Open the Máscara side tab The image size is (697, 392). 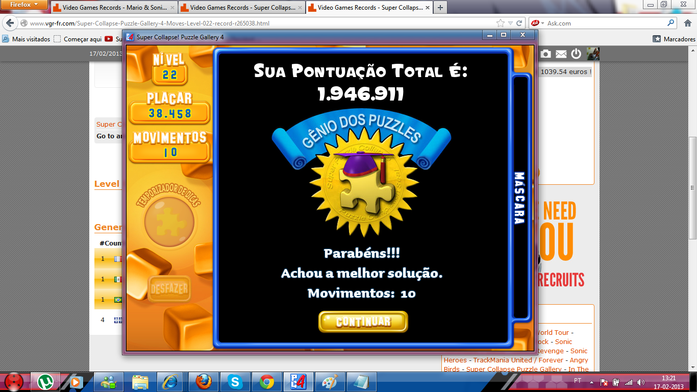click(519, 198)
